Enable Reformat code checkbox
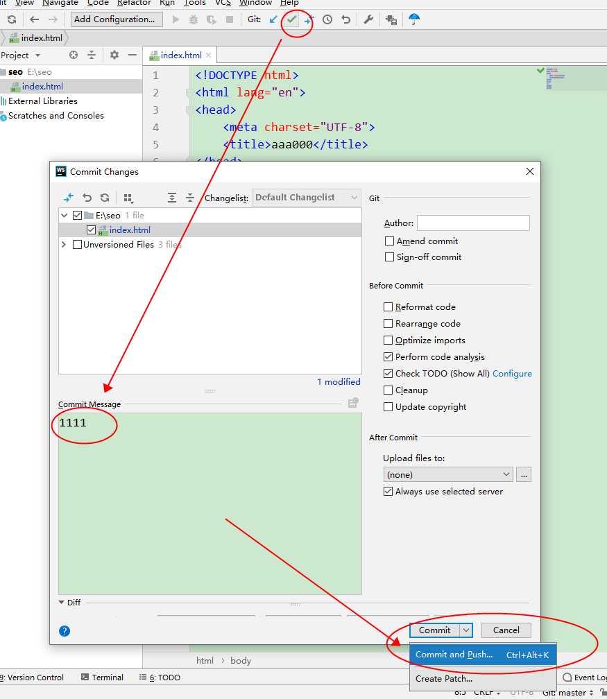 [388, 307]
